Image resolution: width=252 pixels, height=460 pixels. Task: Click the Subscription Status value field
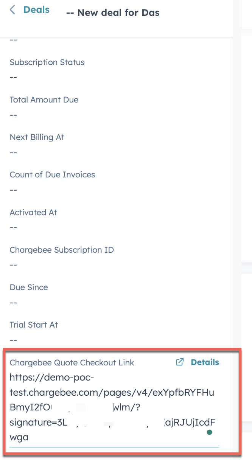pos(14,77)
